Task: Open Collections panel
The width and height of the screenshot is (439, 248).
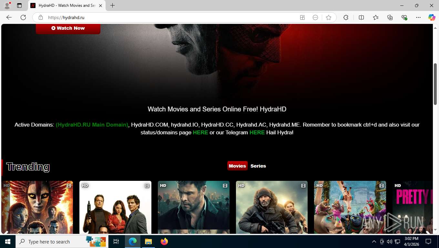Action: (x=390, y=17)
